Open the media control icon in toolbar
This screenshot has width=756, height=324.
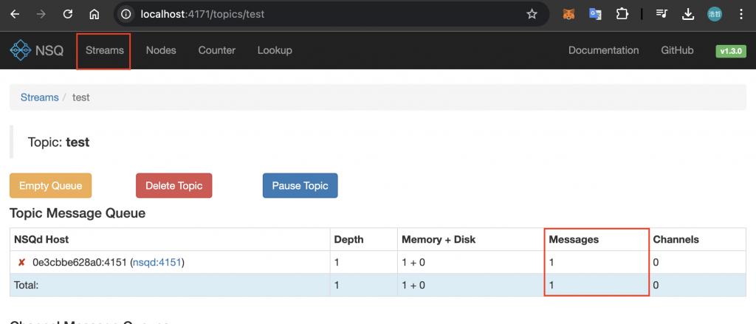[x=661, y=14]
